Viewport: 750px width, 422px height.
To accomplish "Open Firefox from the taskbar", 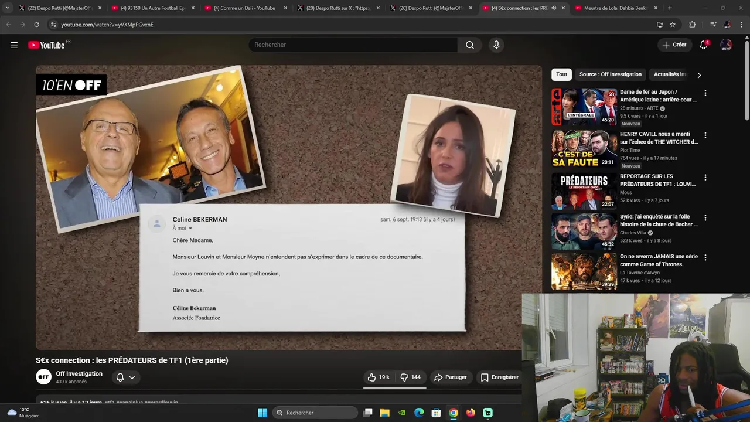I will 471,413.
